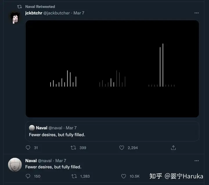This screenshot has height=185, width=209.
Task: Open reply on jckbtchr's tweet
Action: click(28, 148)
